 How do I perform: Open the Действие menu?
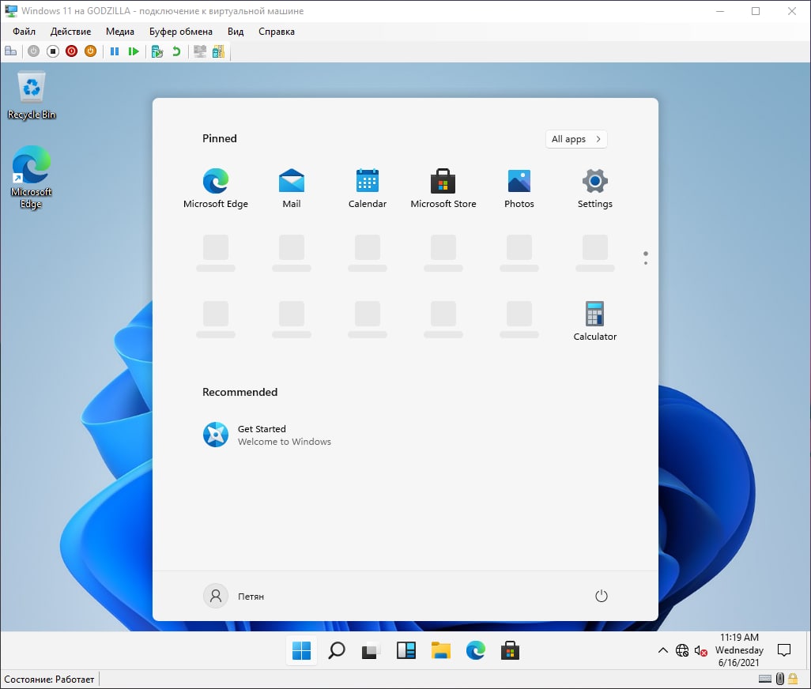pyautogui.click(x=70, y=32)
